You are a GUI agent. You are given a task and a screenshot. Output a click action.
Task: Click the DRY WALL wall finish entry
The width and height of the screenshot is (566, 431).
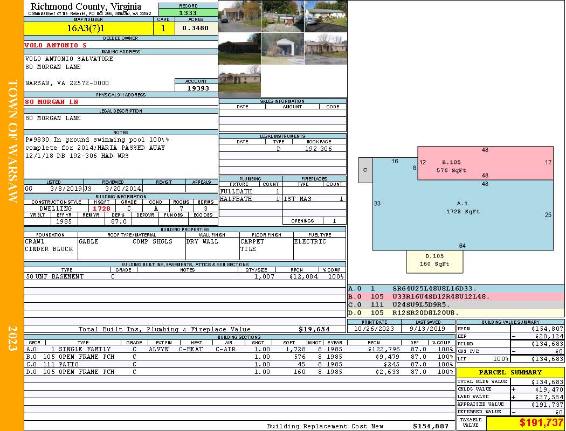[x=202, y=241]
